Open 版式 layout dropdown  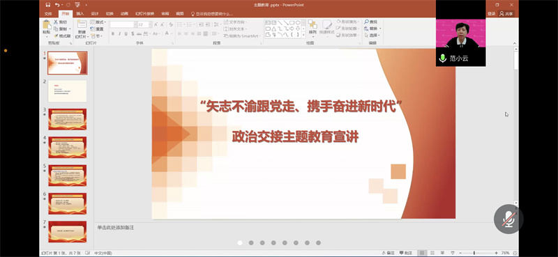(98, 22)
